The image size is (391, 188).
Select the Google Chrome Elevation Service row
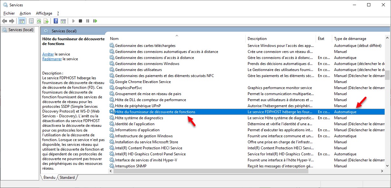[143, 82]
